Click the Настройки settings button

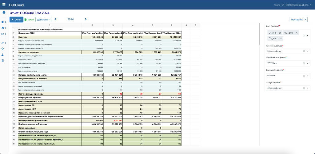click(298, 20)
